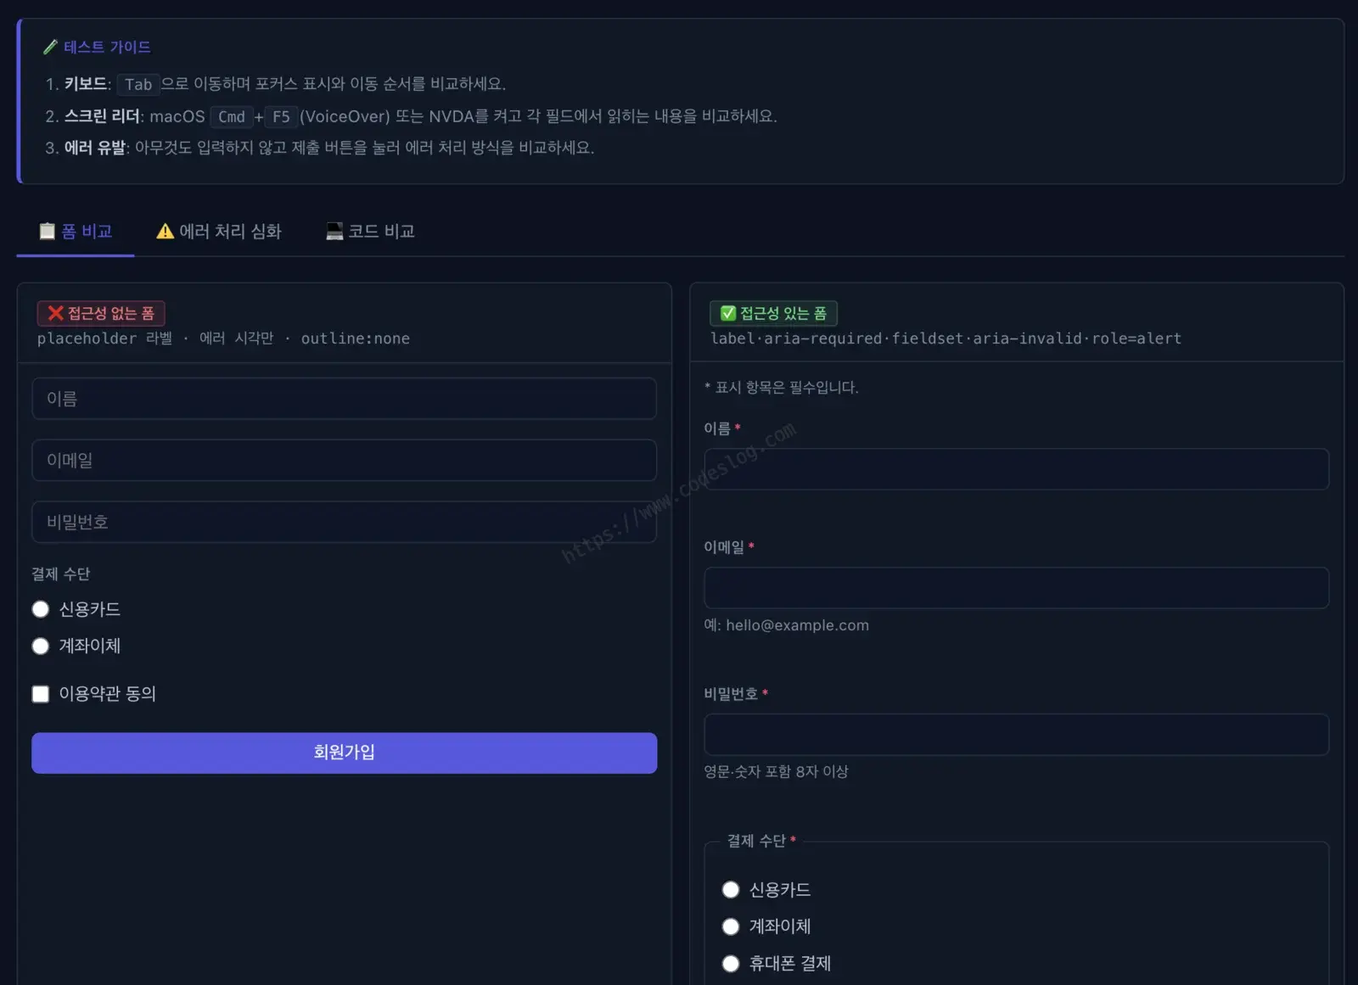Click the Tab key label in the guide
The width and height of the screenshot is (1358, 985).
click(x=138, y=84)
